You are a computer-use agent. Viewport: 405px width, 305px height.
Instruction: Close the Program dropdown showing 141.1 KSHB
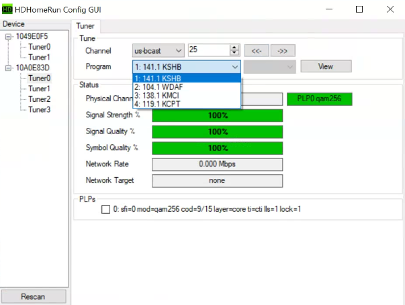tap(187, 67)
